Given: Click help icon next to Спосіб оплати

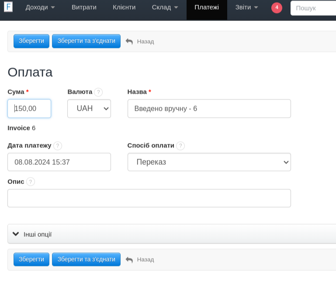Looking at the screenshot, I should pyautogui.click(x=180, y=146).
